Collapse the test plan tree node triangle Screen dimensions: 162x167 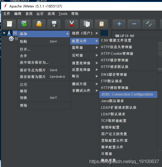[x=4, y=33]
